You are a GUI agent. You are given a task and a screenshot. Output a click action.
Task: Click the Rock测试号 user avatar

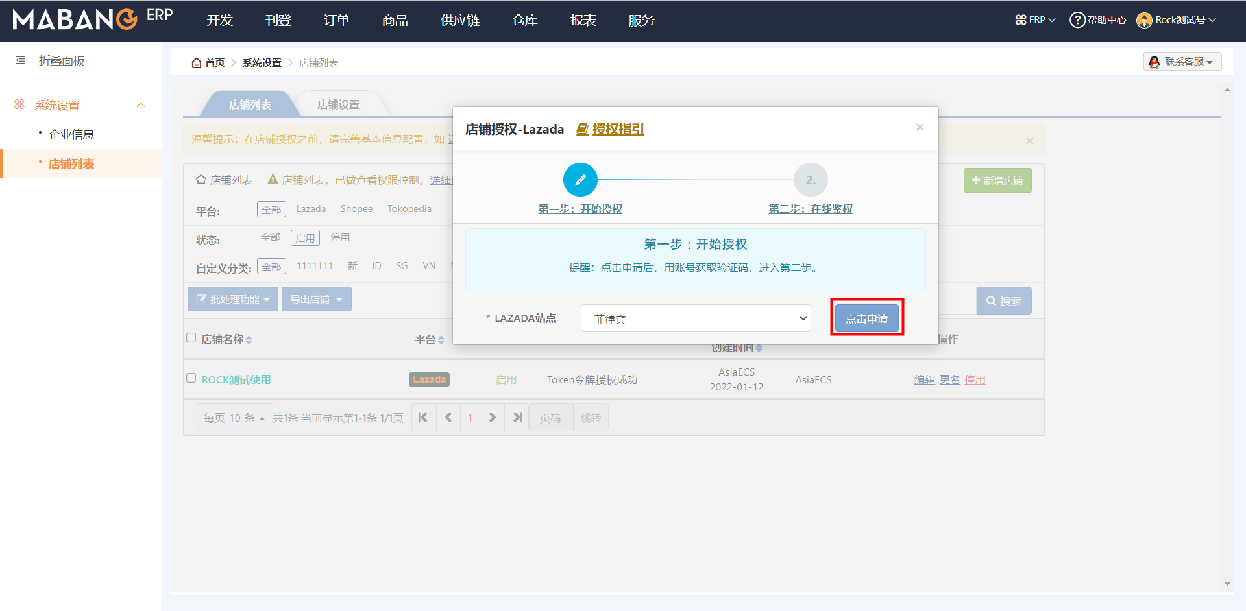1144,20
